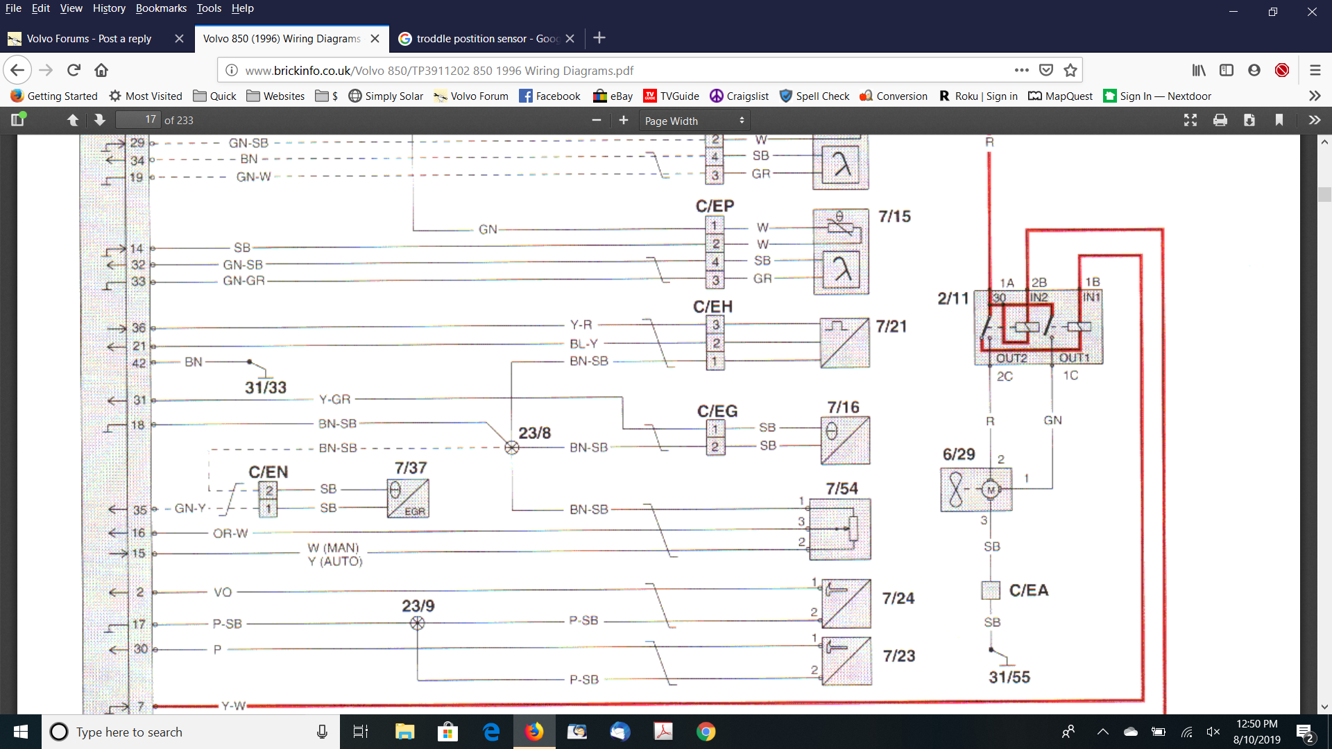Expand the bookmarks toolbar overflow chevron

pyautogui.click(x=1314, y=96)
